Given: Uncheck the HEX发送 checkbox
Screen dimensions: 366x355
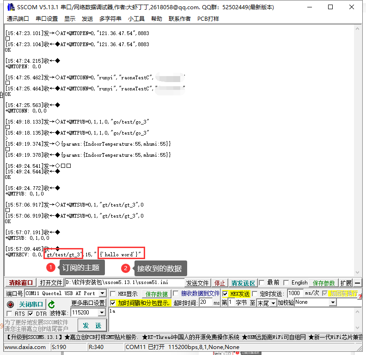Looking at the screenshot, I should click(225, 294).
